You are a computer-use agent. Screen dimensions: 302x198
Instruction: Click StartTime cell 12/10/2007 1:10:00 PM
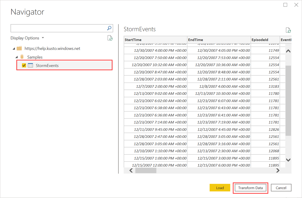(156, 151)
